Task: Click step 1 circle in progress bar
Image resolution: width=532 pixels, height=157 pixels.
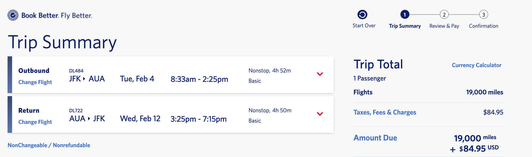Action: point(405,15)
